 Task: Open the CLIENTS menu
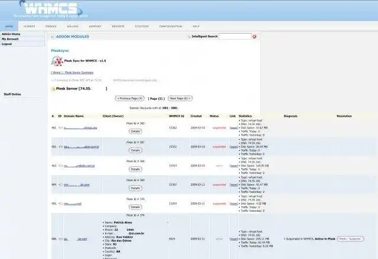29,26
